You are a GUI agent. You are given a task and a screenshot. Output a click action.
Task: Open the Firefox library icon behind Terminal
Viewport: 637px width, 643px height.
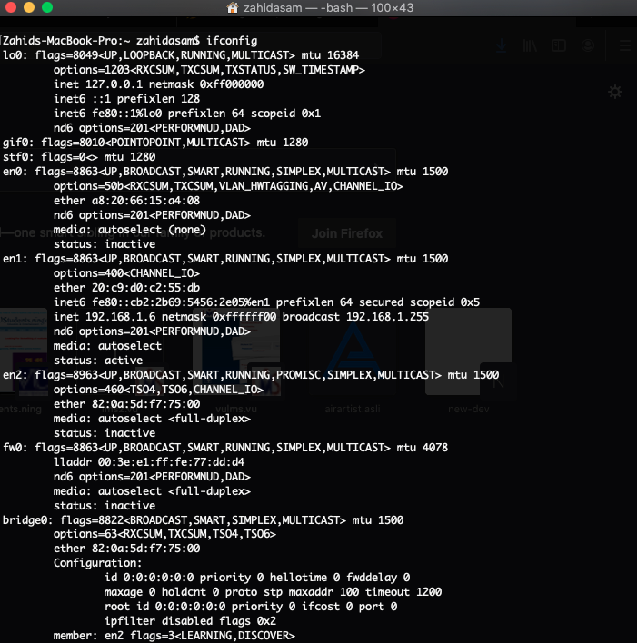[530, 45]
